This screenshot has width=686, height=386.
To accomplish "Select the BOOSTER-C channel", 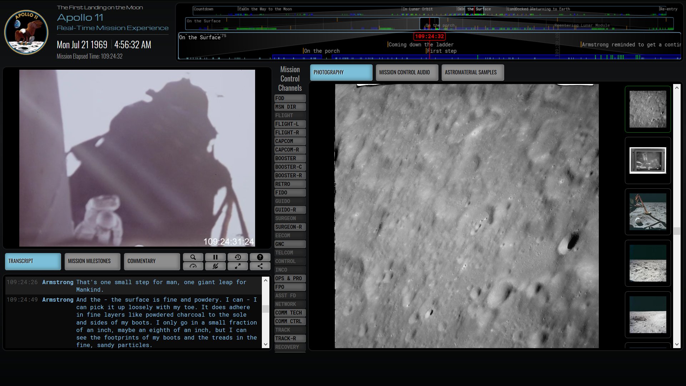I will tap(290, 167).
